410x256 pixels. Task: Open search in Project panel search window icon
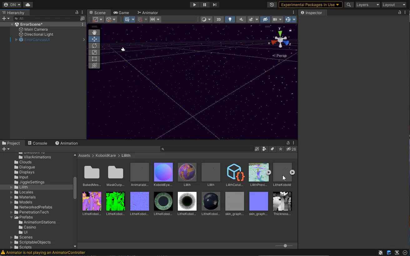tap(257, 149)
